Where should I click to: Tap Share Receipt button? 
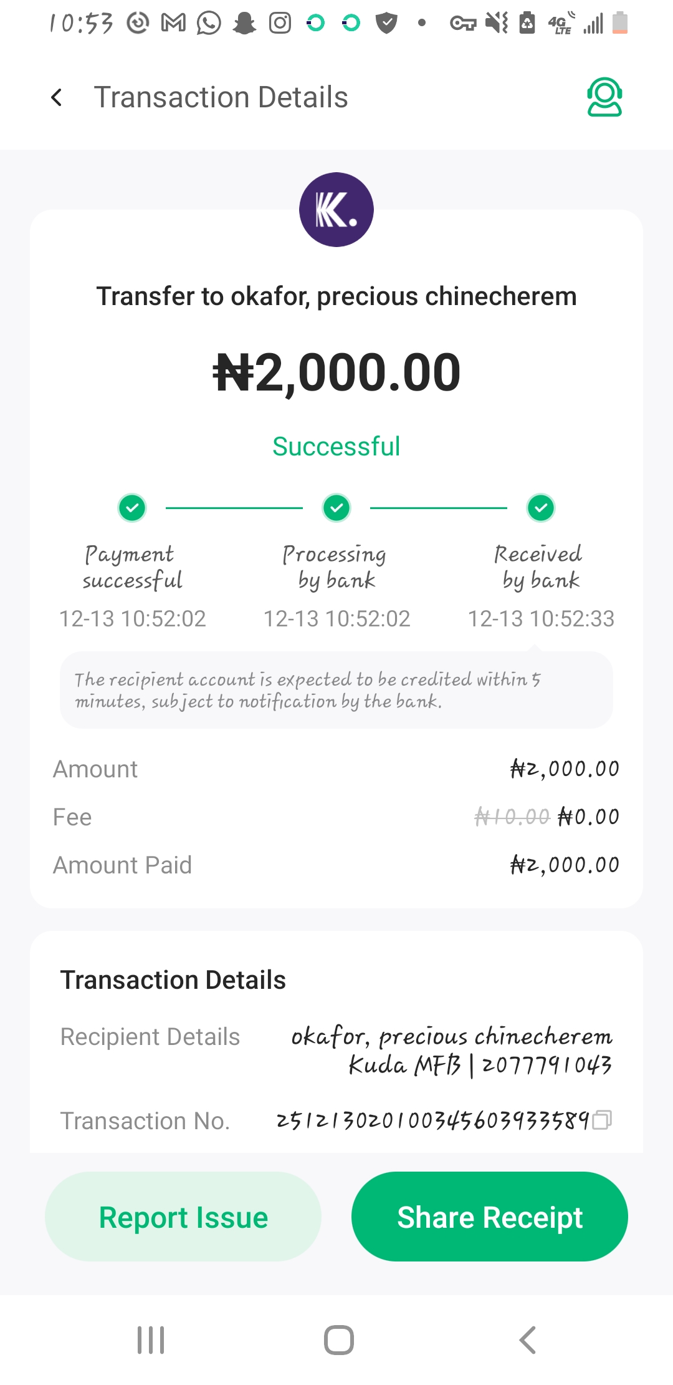pyautogui.click(x=490, y=1217)
